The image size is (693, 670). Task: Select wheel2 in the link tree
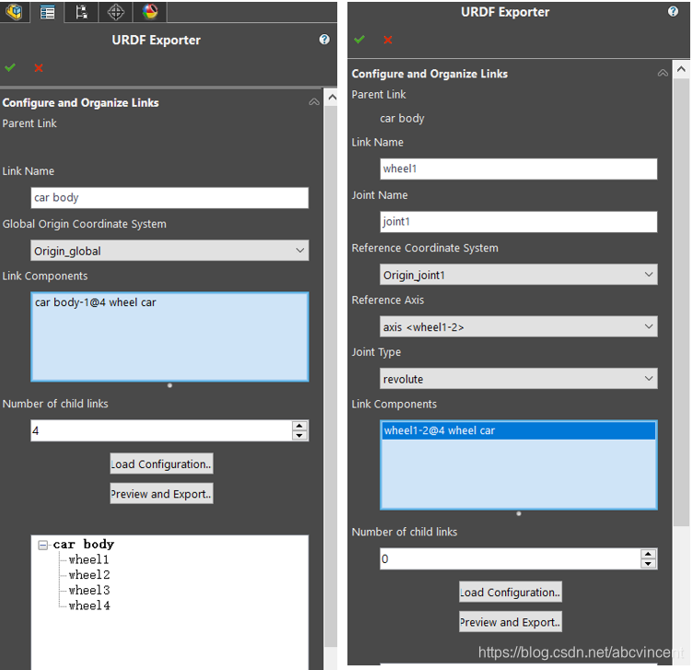[89, 574]
